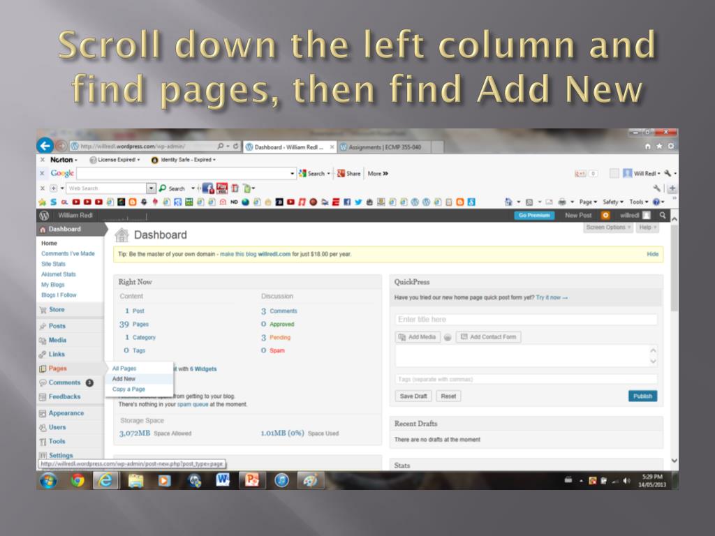Open License Expired dropdown
Screen dimensions: 715x536
(x=115, y=160)
